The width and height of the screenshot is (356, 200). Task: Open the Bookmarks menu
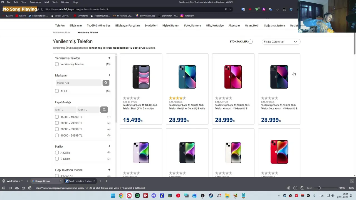click(35, 2)
